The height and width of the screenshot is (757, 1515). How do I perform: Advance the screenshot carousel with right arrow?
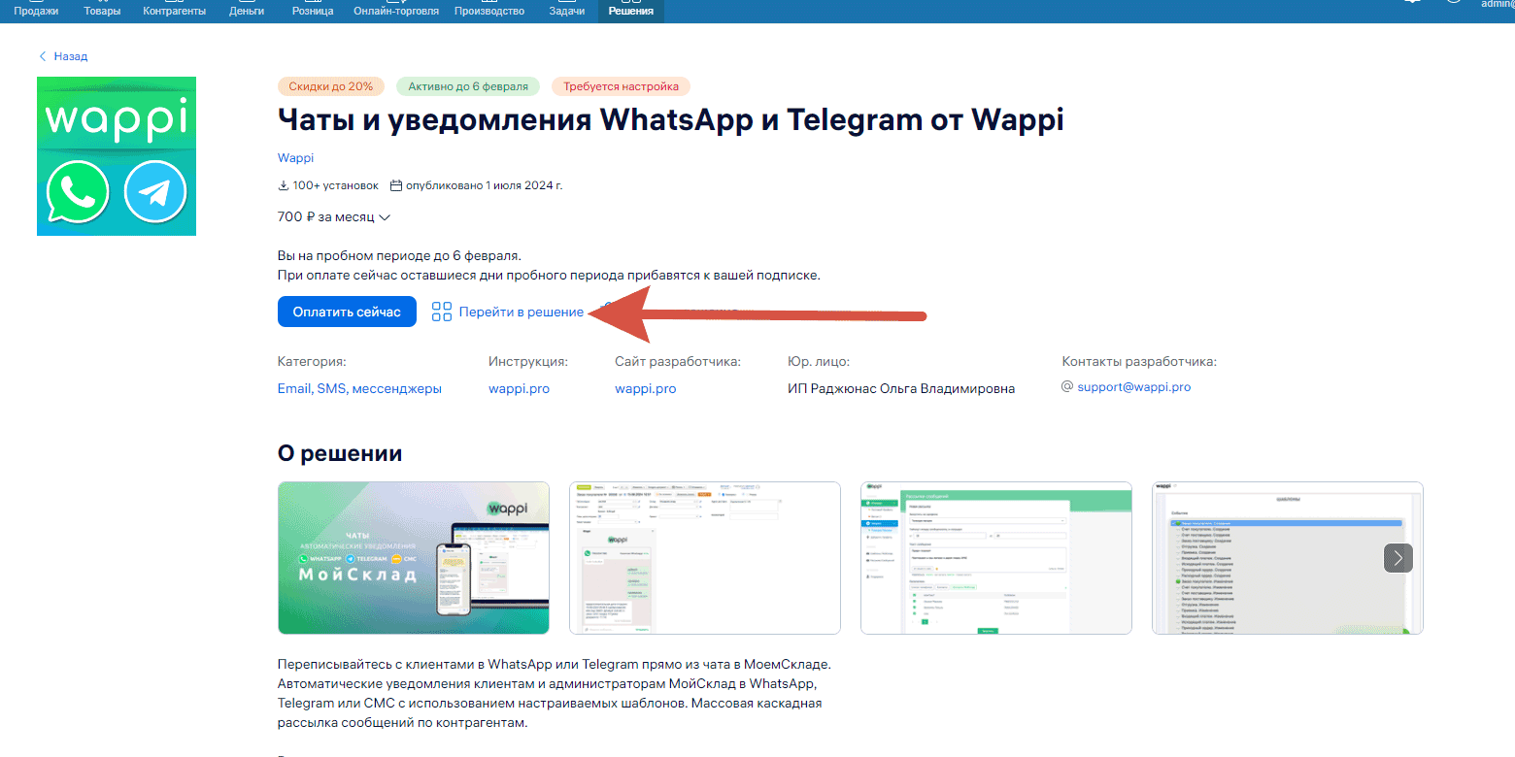[1397, 558]
